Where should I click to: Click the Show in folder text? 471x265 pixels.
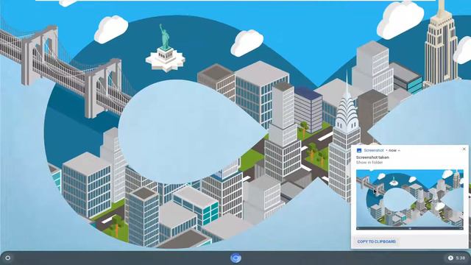369,163
